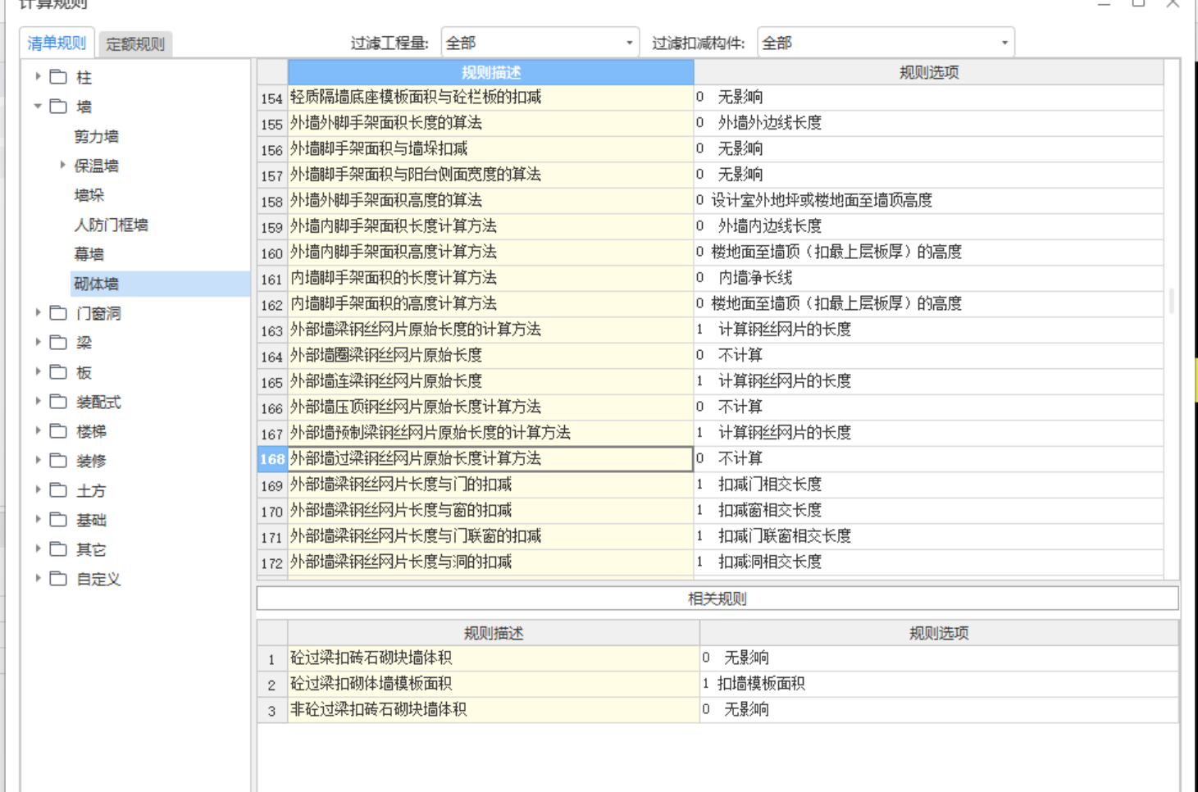Expand the 门窗洞 tree node
Image resolution: width=1198 pixels, height=792 pixels.
[38, 312]
